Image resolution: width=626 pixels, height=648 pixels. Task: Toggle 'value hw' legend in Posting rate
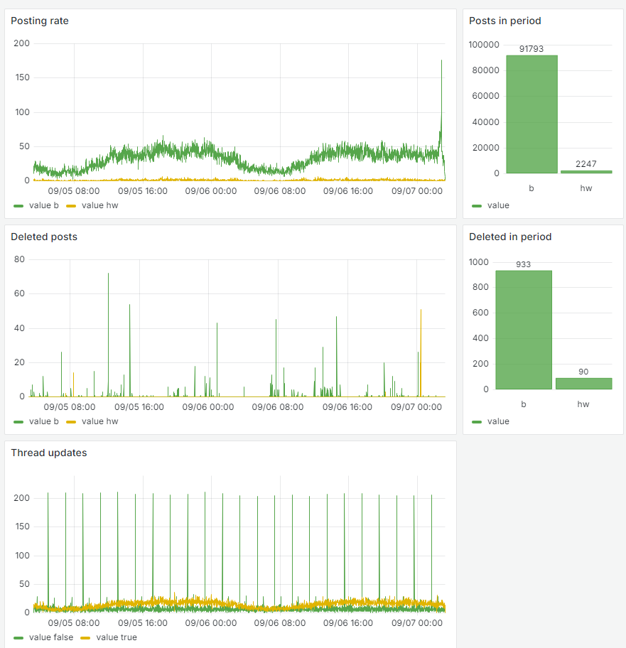99,205
